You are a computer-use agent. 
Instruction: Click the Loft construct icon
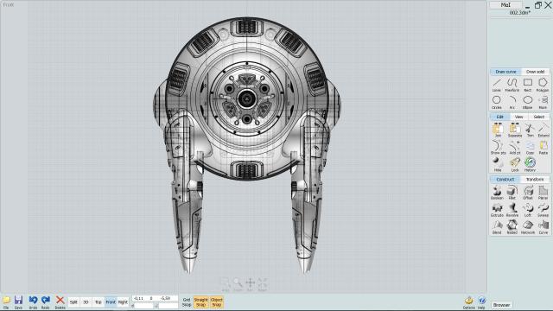[x=528, y=210]
